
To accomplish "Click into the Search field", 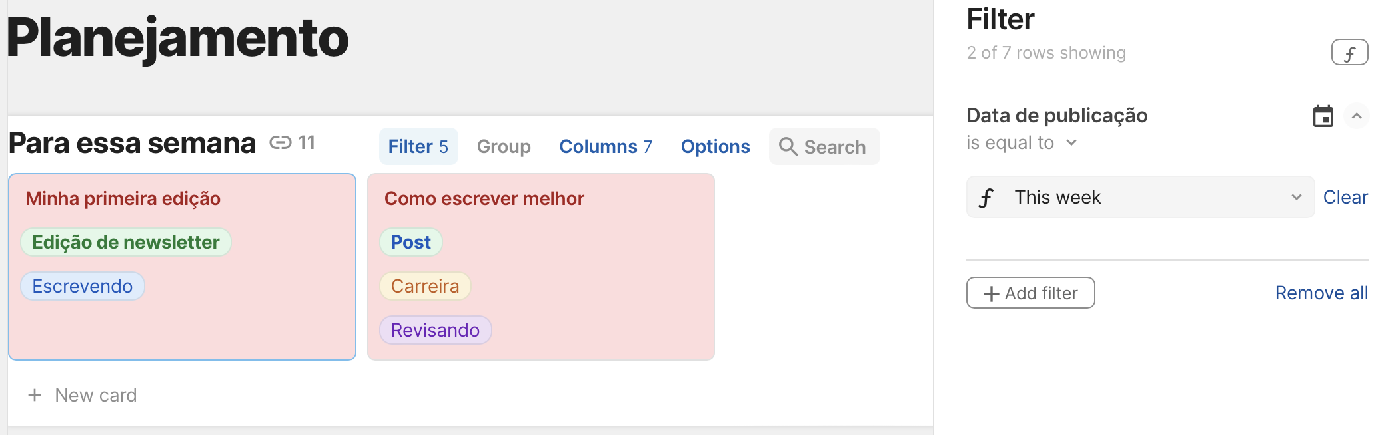I will [834, 146].
